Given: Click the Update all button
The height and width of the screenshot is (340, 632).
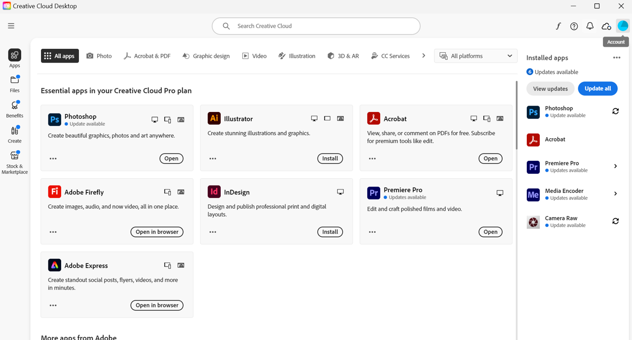Looking at the screenshot, I should (x=597, y=89).
